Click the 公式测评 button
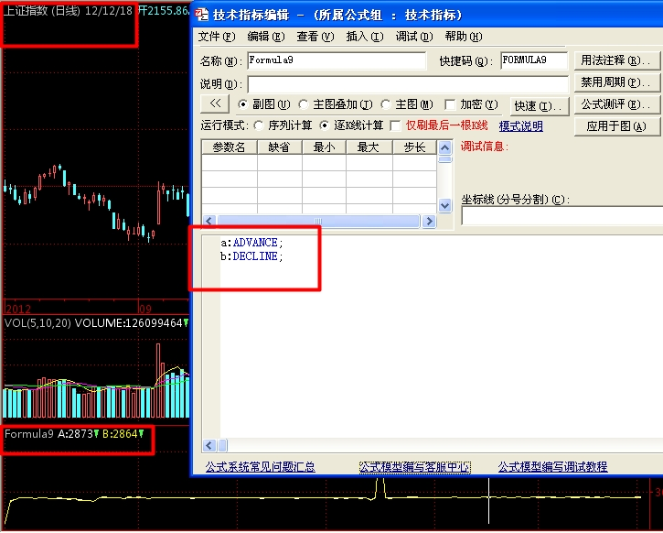This screenshot has height=533, width=663. tap(616, 104)
